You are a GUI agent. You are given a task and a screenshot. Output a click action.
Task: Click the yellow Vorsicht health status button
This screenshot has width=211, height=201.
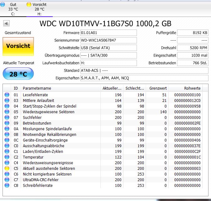[x=18, y=46]
